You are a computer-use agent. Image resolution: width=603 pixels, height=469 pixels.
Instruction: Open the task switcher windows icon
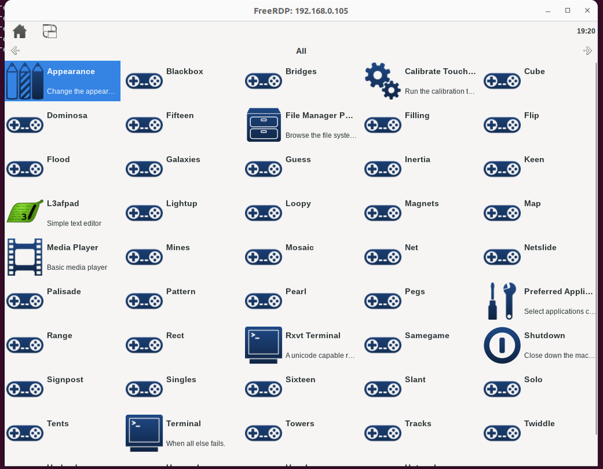coord(49,31)
